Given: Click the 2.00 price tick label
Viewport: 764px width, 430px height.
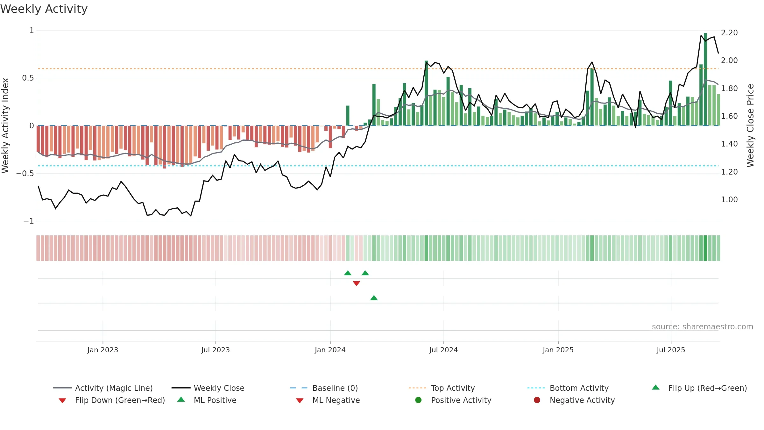Looking at the screenshot, I should point(729,61).
